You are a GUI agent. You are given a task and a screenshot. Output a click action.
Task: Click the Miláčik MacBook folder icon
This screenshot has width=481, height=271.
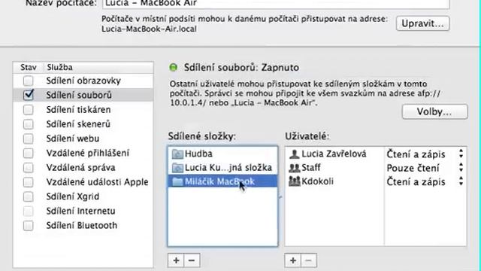[x=177, y=181]
